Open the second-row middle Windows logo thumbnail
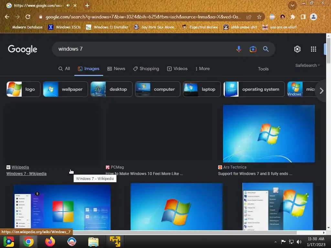The height and width of the screenshot is (248, 331). pos(176,206)
